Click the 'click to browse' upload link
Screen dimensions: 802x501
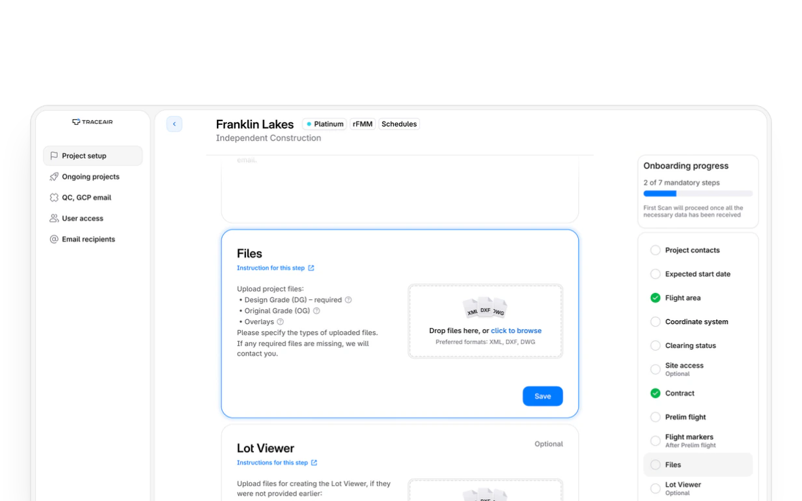click(516, 331)
